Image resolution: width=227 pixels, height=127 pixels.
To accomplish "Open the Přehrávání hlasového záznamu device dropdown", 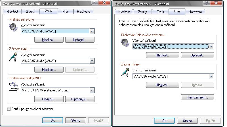I will pos(211,47).
